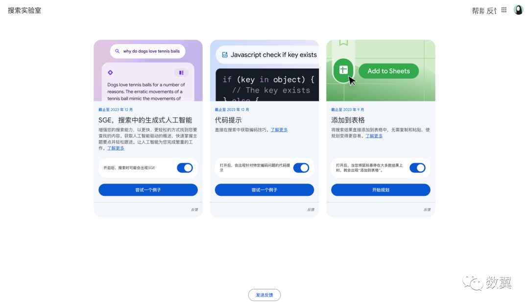Click the 搜索实验室 page title

pos(24,10)
